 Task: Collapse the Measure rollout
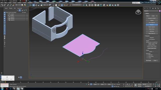(x=147, y=36)
